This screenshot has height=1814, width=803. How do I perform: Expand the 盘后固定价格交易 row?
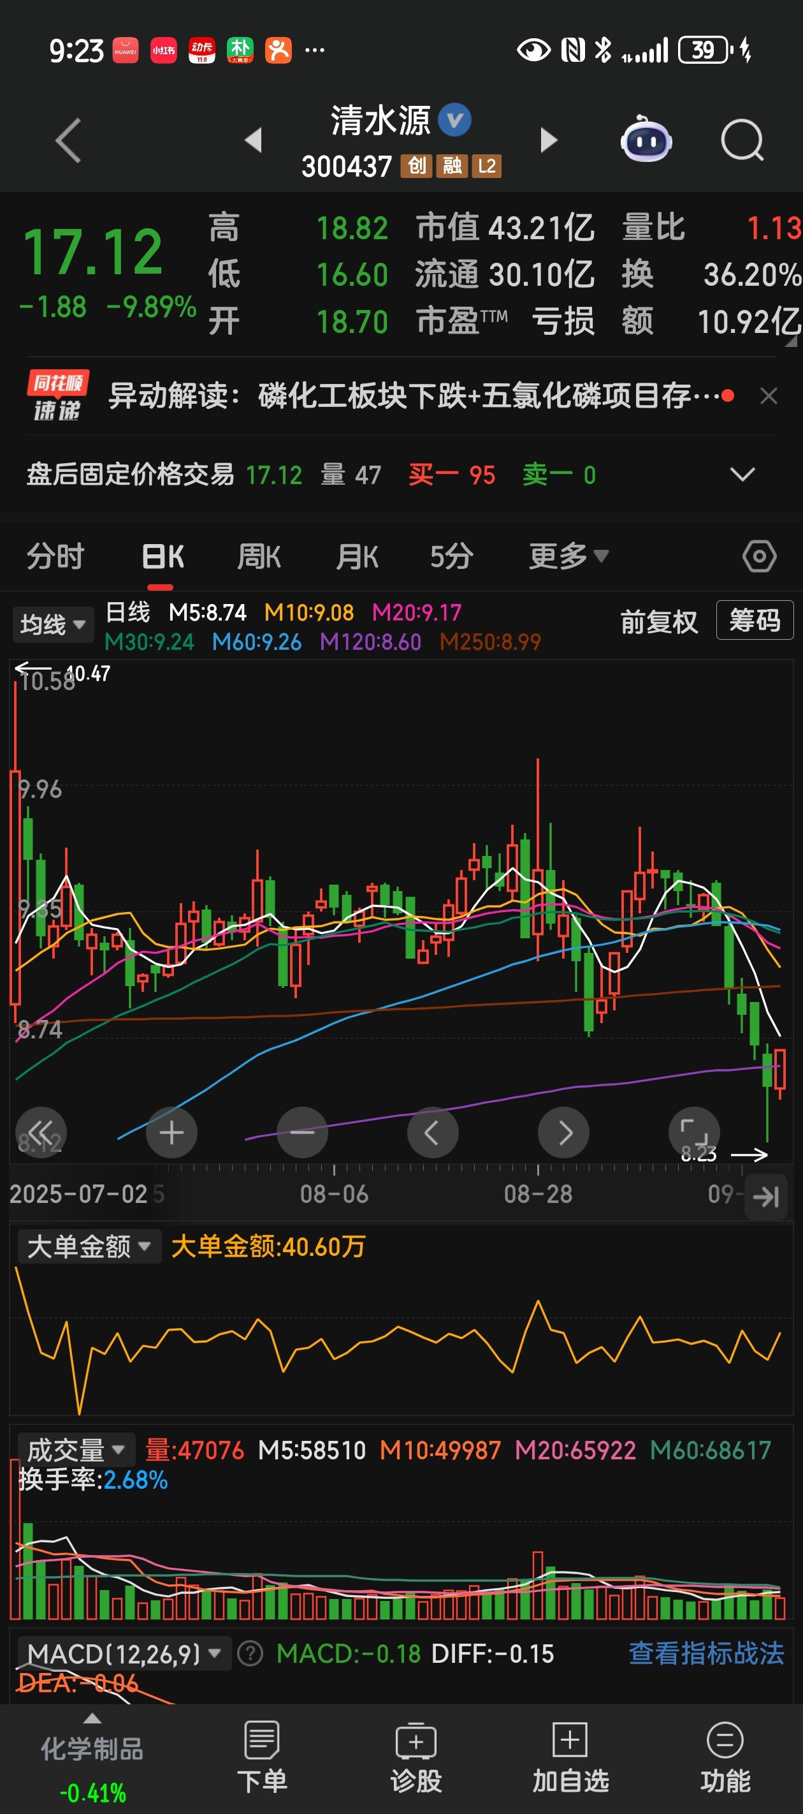(x=742, y=475)
